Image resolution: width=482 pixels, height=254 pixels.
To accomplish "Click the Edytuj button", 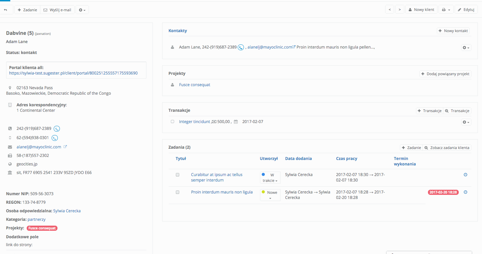I will click(466, 10).
